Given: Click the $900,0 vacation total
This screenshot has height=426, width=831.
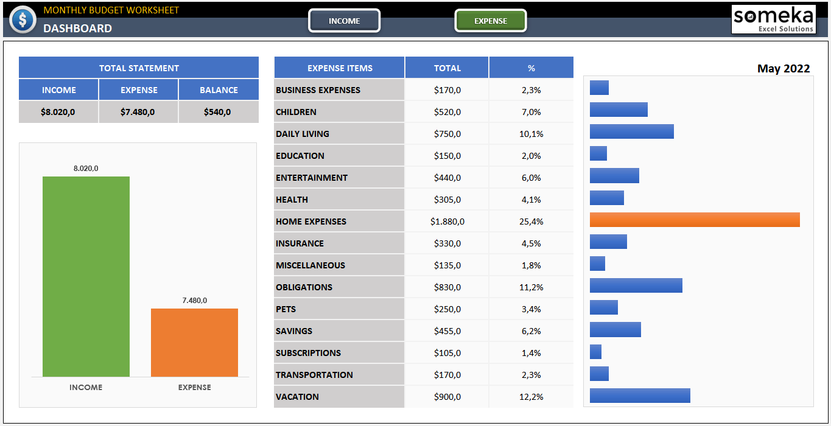Looking at the screenshot, I should pos(447,397).
